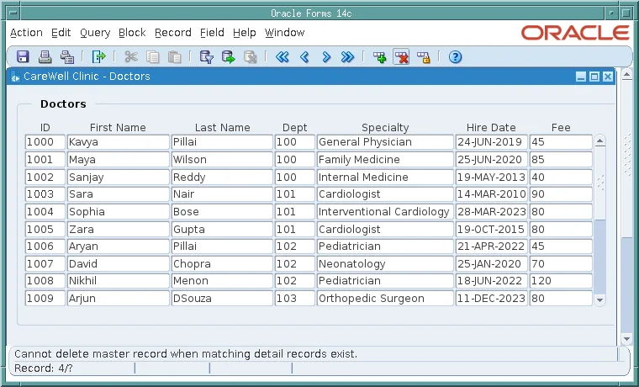The height and width of the screenshot is (387, 639).
Task: Open the Field menu
Action: (212, 33)
